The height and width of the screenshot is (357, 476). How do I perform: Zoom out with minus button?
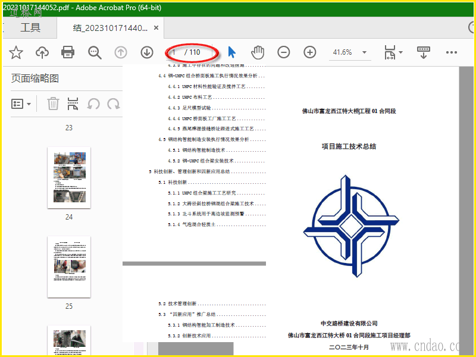pos(284,52)
